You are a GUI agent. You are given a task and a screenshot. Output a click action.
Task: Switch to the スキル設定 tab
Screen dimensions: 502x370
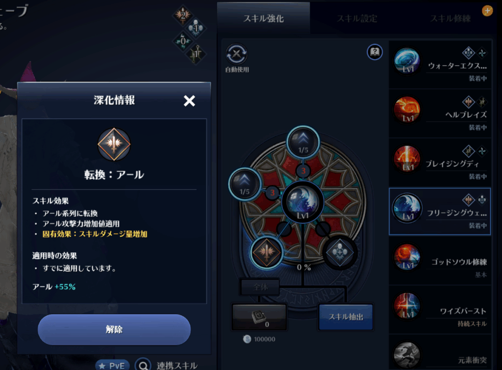tap(357, 19)
